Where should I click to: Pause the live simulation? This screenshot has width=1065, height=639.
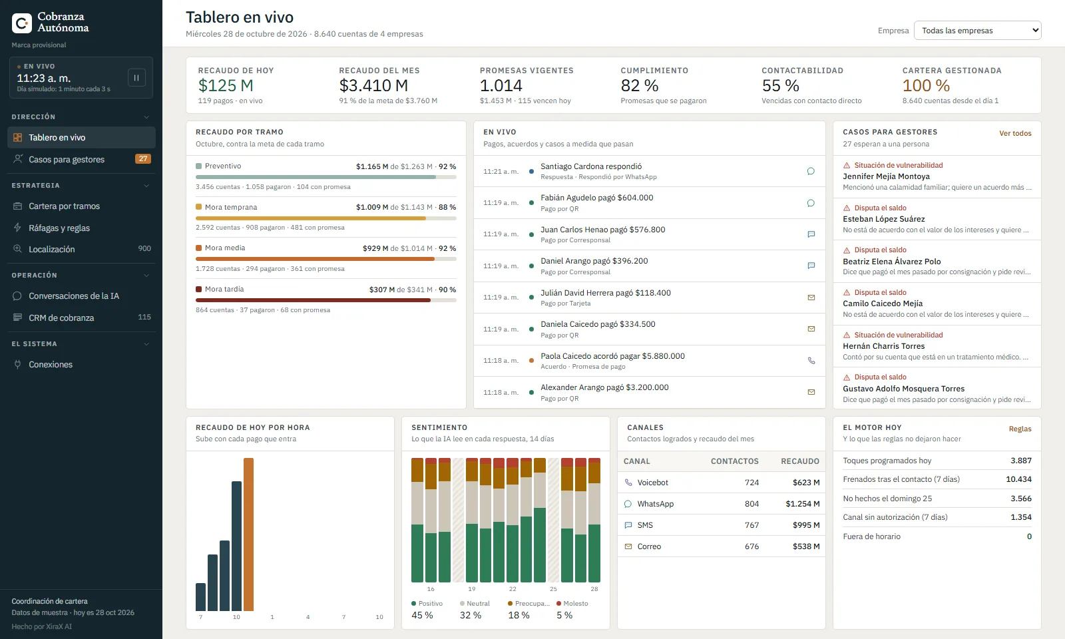coord(136,78)
